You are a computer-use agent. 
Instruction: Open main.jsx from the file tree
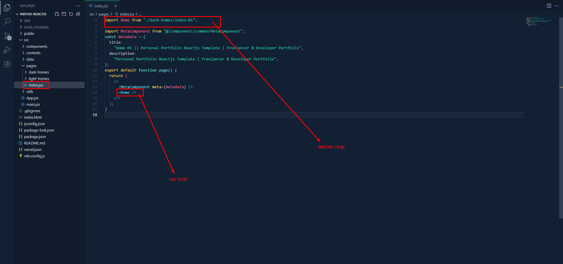coord(49,104)
